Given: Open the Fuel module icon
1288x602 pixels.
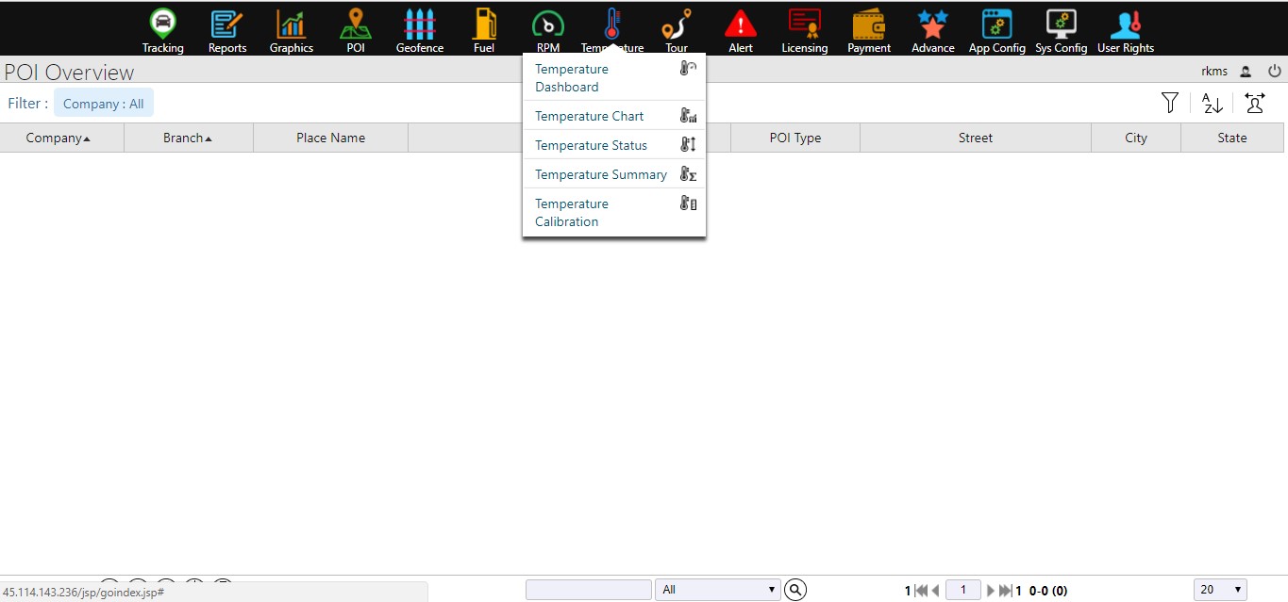Looking at the screenshot, I should (483, 24).
